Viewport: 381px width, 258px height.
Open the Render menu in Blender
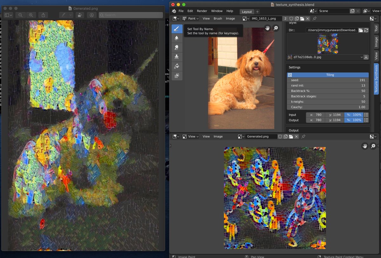pyautogui.click(x=202, y=11)
